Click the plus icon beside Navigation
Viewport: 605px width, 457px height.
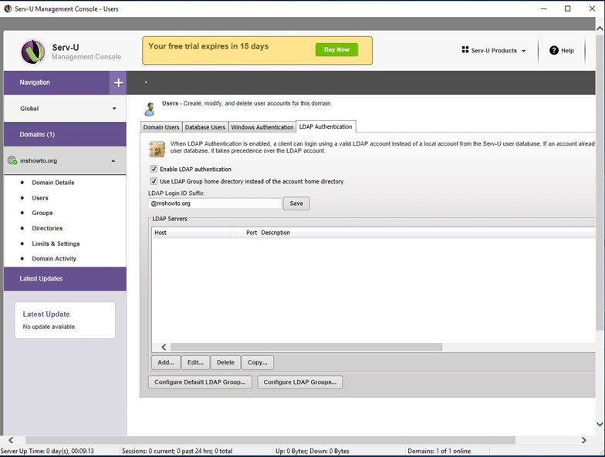click(x=118, y=82)
